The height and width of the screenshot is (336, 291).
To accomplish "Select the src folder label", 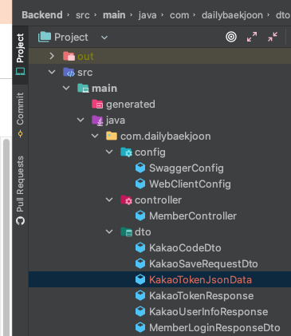I will coord(85,73).
